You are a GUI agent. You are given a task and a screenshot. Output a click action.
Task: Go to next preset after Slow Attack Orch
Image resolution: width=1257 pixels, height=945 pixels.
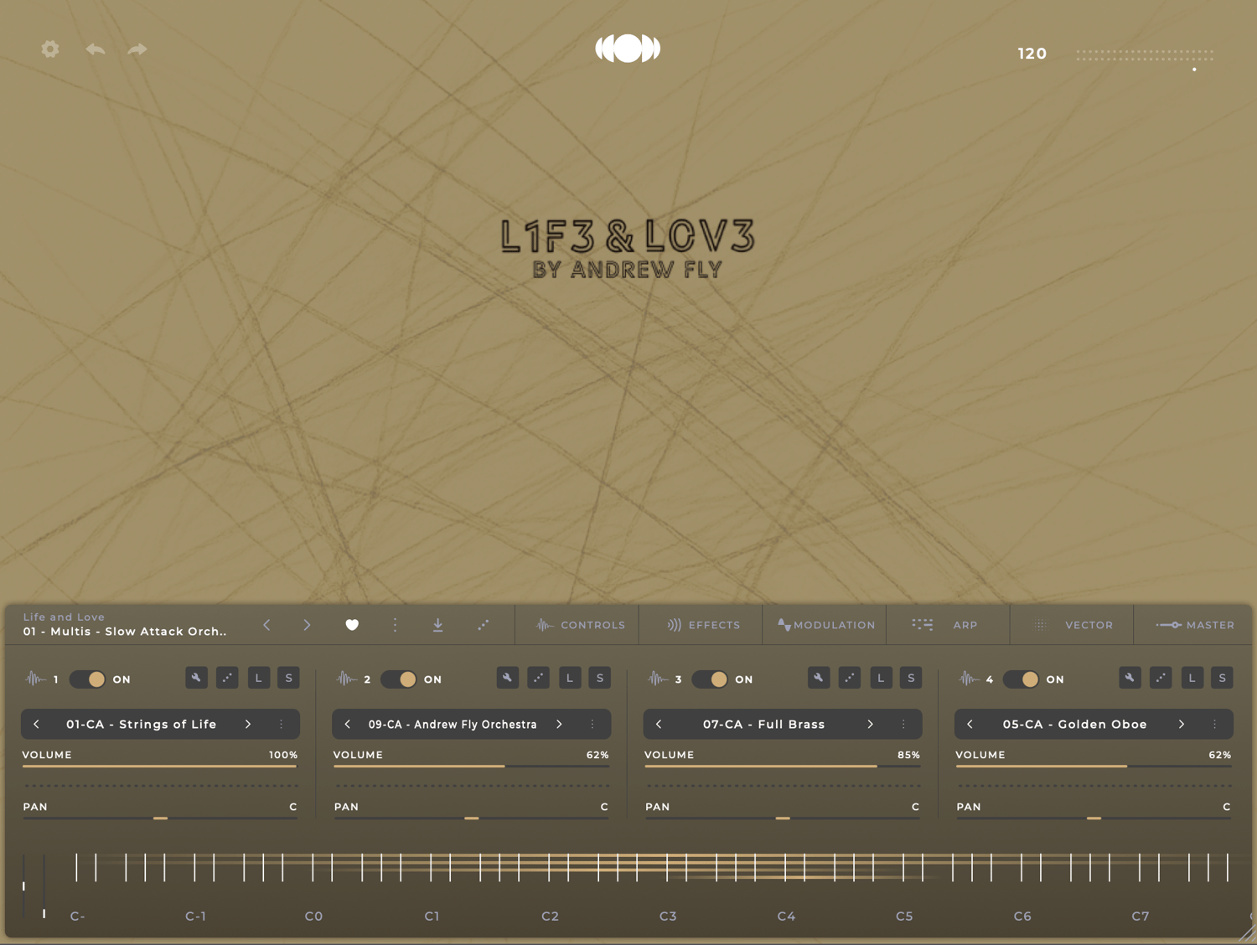pos(307,625)
